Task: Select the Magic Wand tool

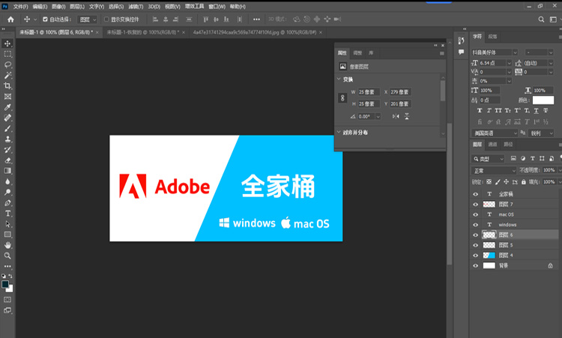Action: click(7, 75)
